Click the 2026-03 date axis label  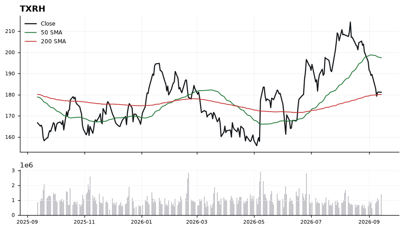197,222
